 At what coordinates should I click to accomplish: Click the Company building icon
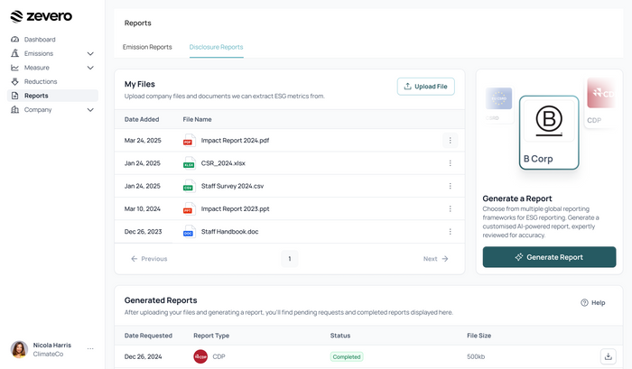pyautogui.click(x=15, y=109)
